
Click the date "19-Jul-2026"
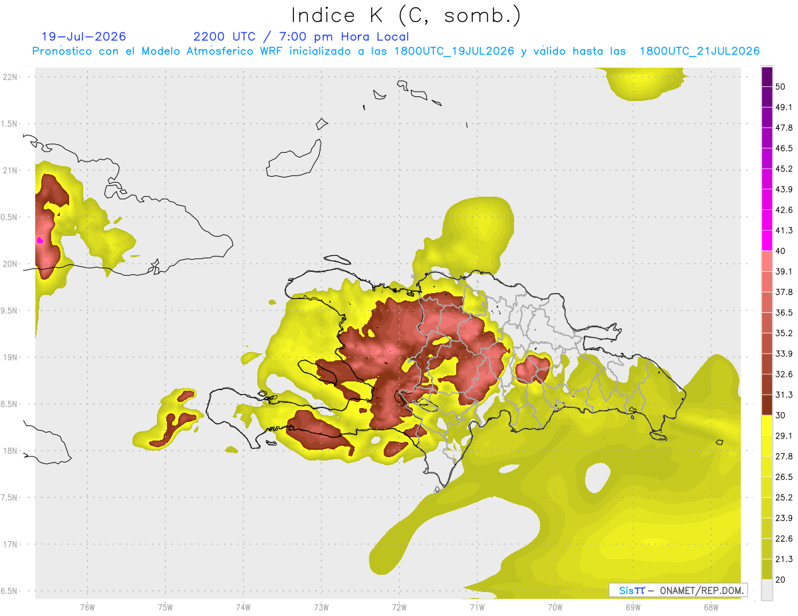84,37
